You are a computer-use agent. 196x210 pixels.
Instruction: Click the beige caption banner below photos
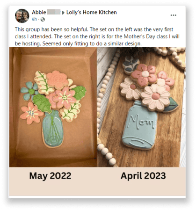coord(98,181)
